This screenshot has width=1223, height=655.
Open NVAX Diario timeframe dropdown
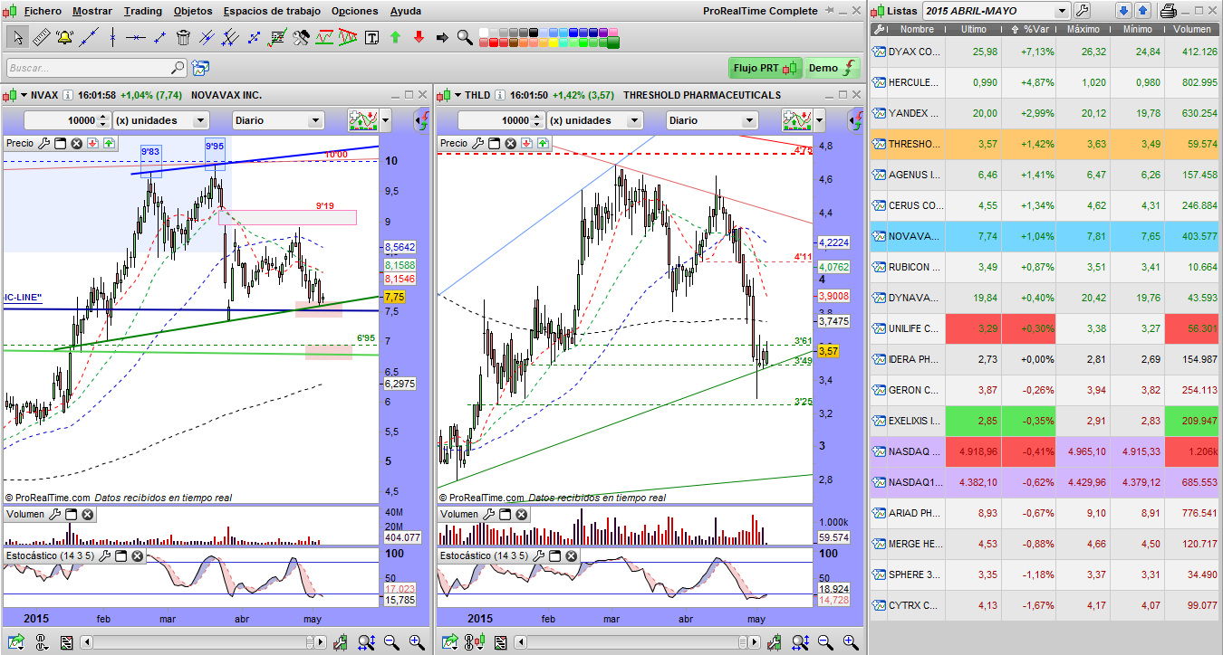pyautogui.click(x=315, y=120)
